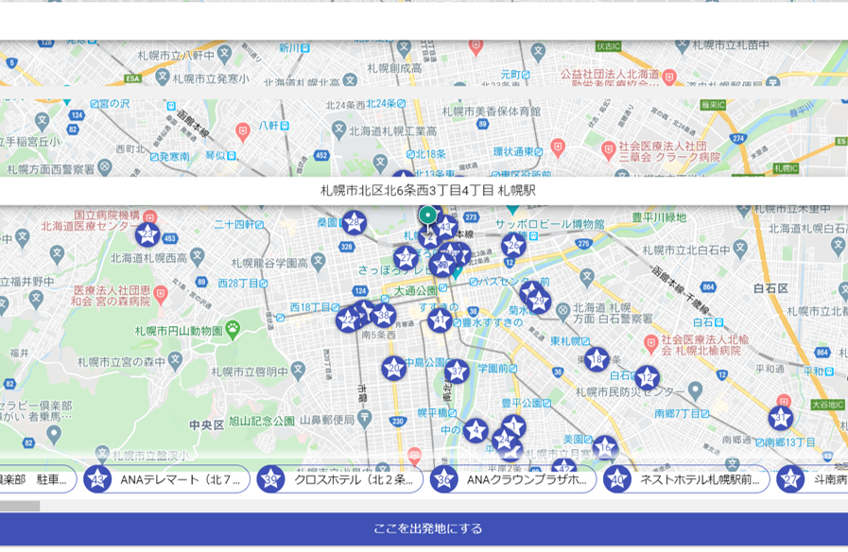Select star marker 38 on the map
Screen dimensions: 848x552
pyautogui.click(x=384, y=316)
